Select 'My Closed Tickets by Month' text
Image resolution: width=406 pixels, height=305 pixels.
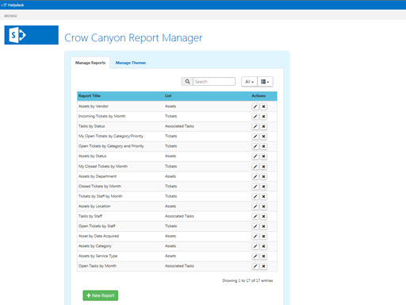[103, 166]
